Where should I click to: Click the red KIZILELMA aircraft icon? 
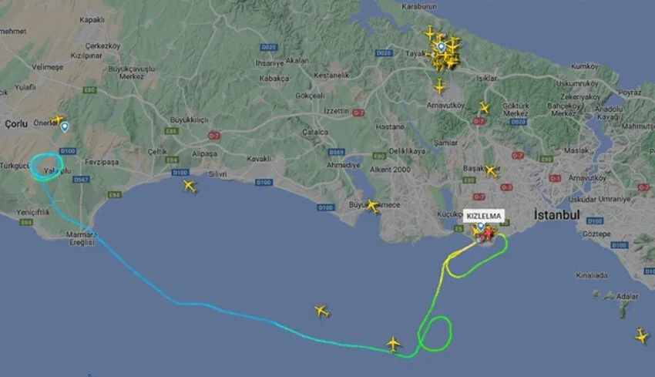(488, 233)
